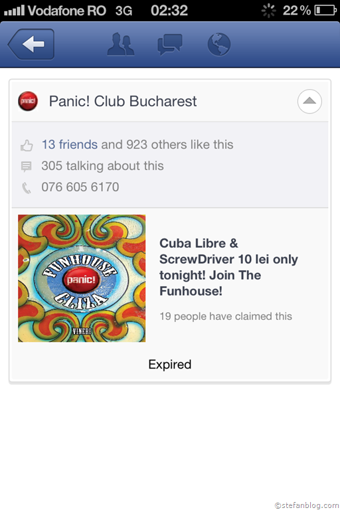
Task: Call the number 076 605 6170
Action: (x=80, y=187)
